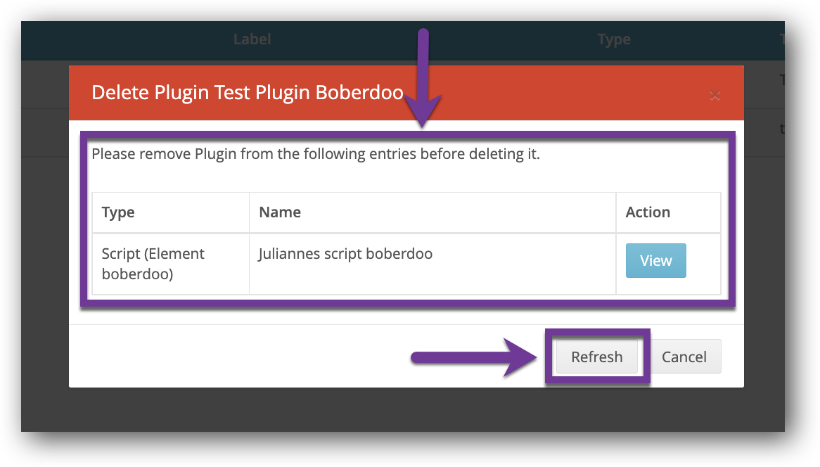The height and width of the screenshot is (467, 820).
Task: Click the "Please remove Plugin" warning message
Action: [x=316, y=154]
